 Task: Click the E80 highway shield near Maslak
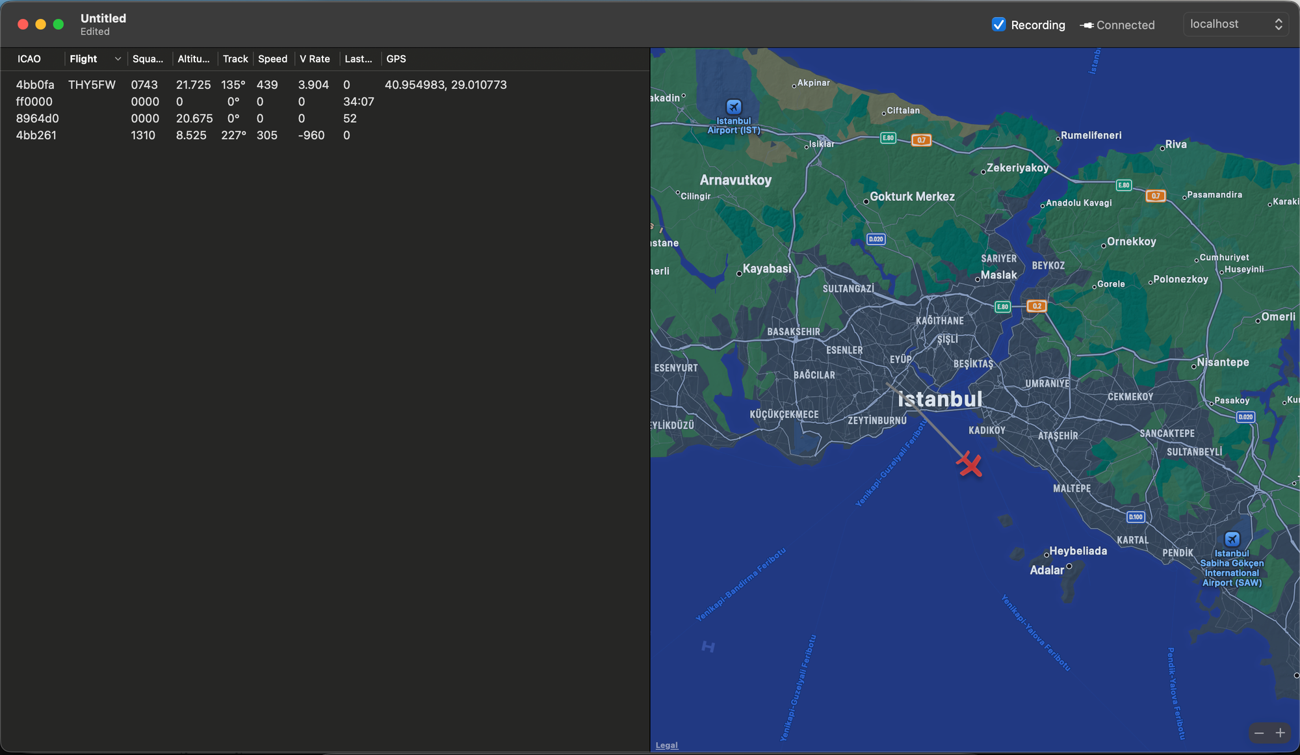tap(1003, 306)
